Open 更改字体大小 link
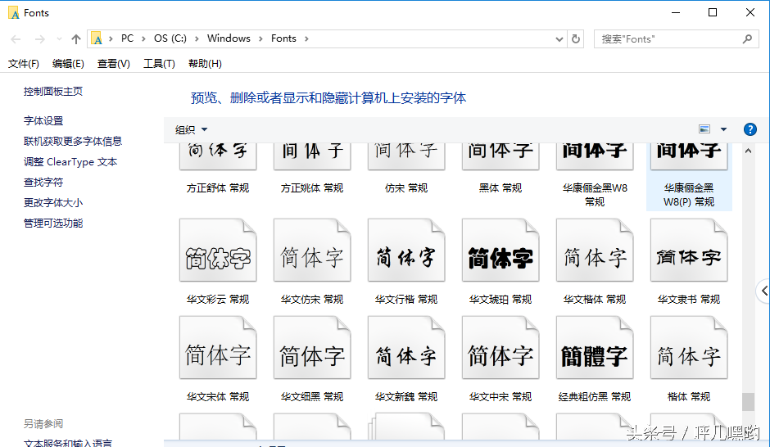Image resolution: width=770 pixels, height=447 pixels. 53,203
